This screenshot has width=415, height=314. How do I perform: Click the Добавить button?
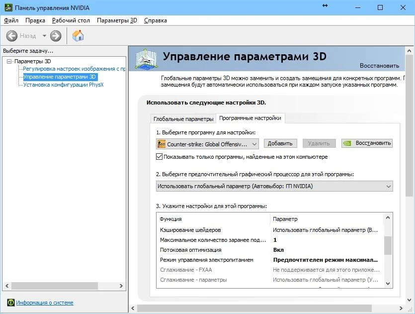point(280,143)
